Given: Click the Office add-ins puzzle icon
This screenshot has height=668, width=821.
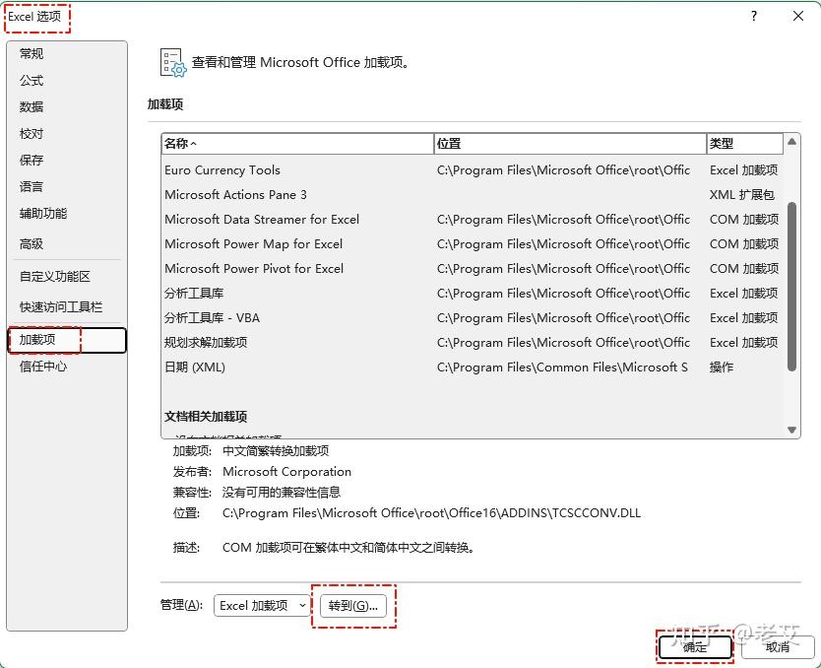Looking at the screenshot, I should pyautogui.click(x=170, y=61).
